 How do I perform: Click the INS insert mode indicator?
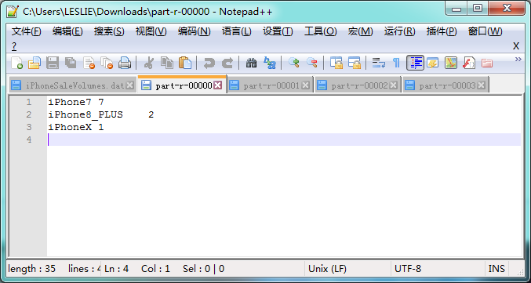pyautogui.click(x=496, y=269)
